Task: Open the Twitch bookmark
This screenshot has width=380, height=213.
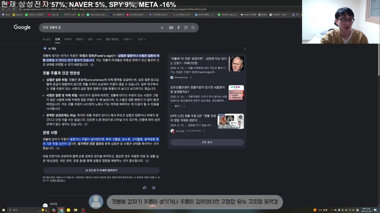Action: 6,14
